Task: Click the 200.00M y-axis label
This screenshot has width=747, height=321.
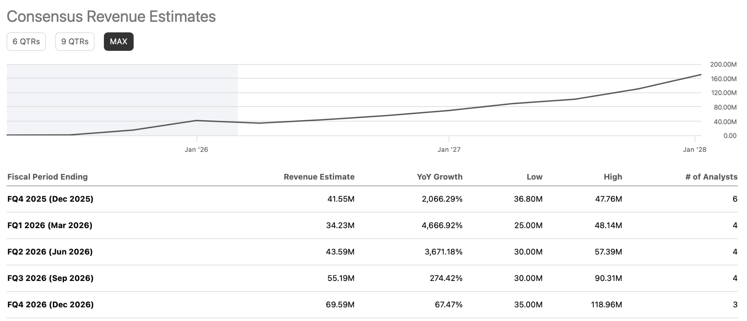Action: coord(723,64)
